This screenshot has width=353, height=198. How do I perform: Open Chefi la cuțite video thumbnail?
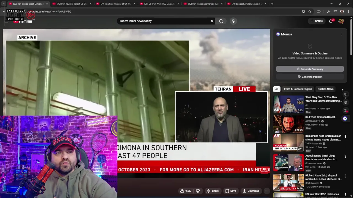[288, 182]
